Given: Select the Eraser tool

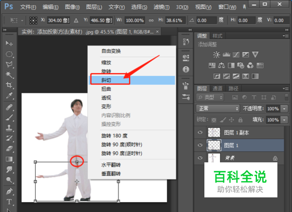Looking at the screenshot, I should click(x=9, y=149).
